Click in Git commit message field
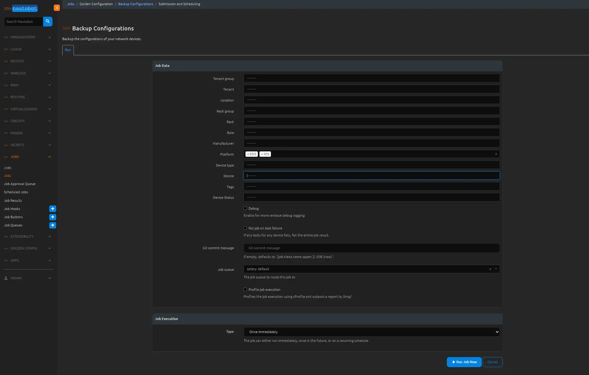The image size is (589, 375). pos(372,248)
